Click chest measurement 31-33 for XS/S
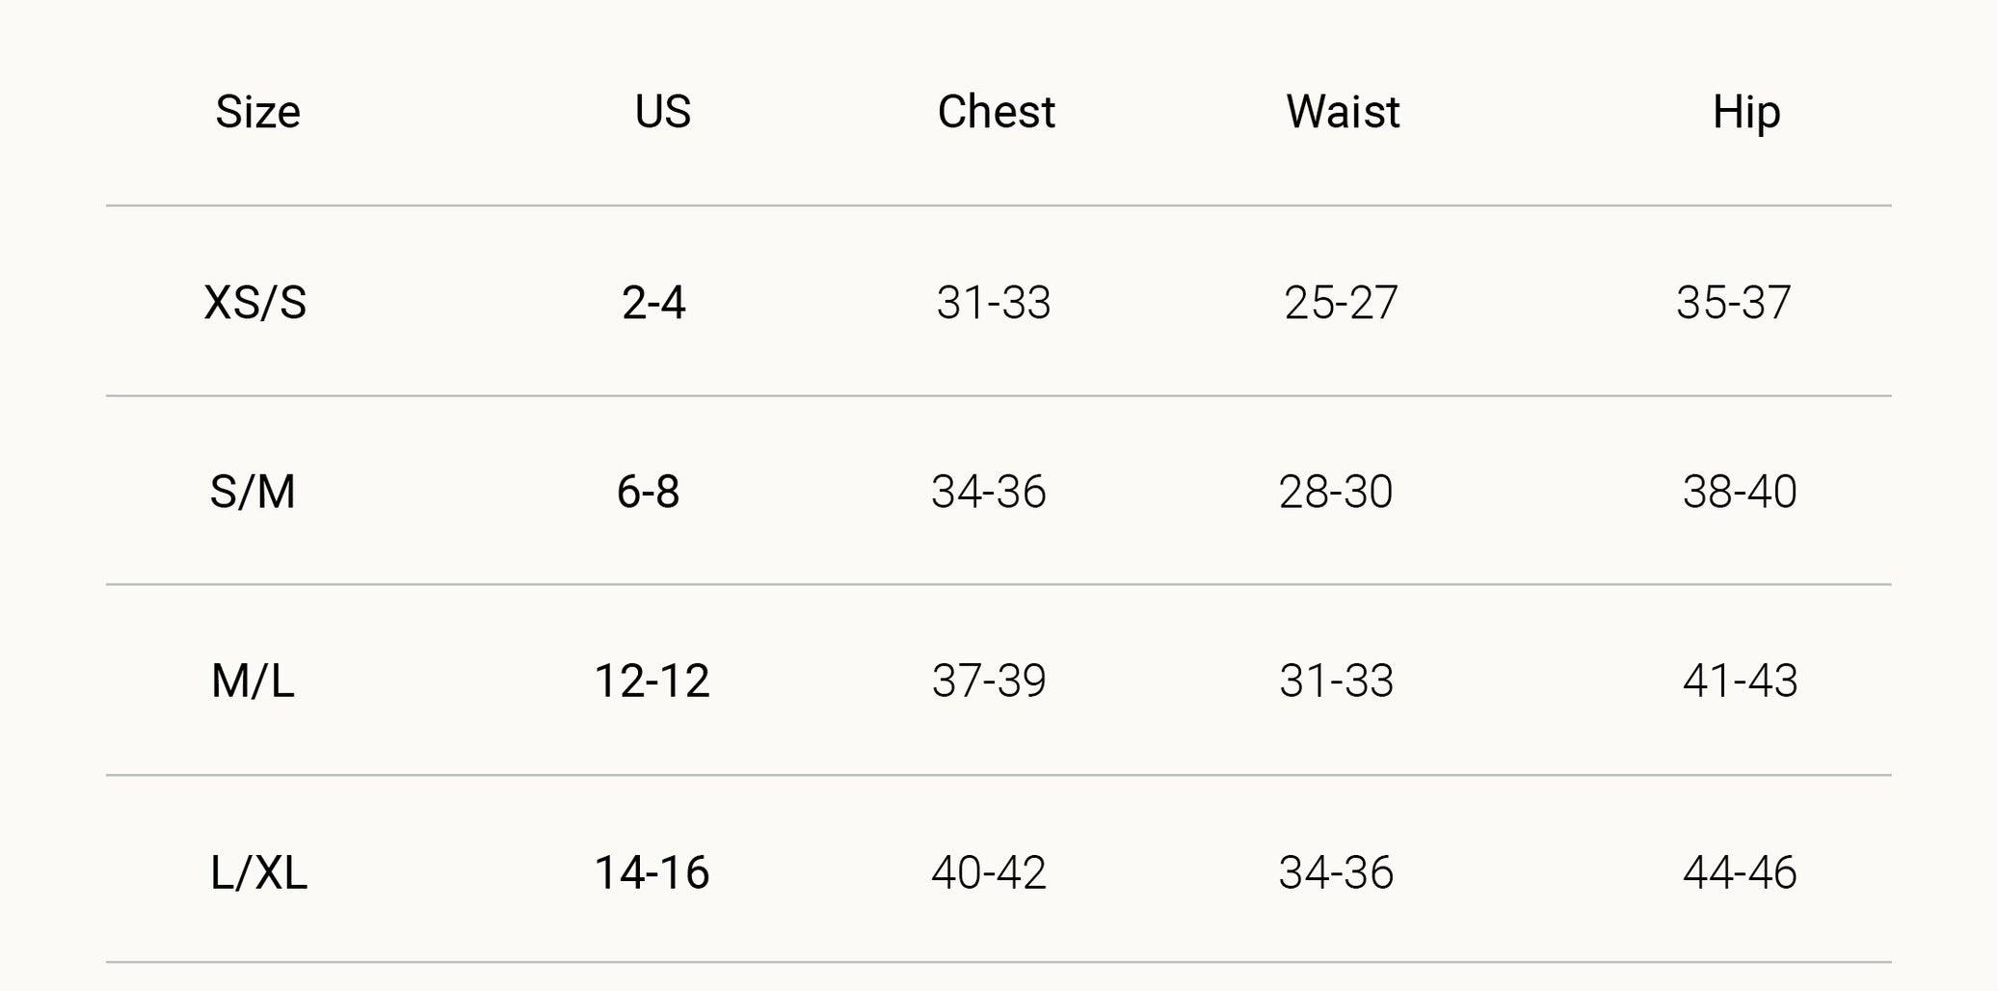Image resolution: width=1998 pixels, height=991 pixels. (994, 303)
